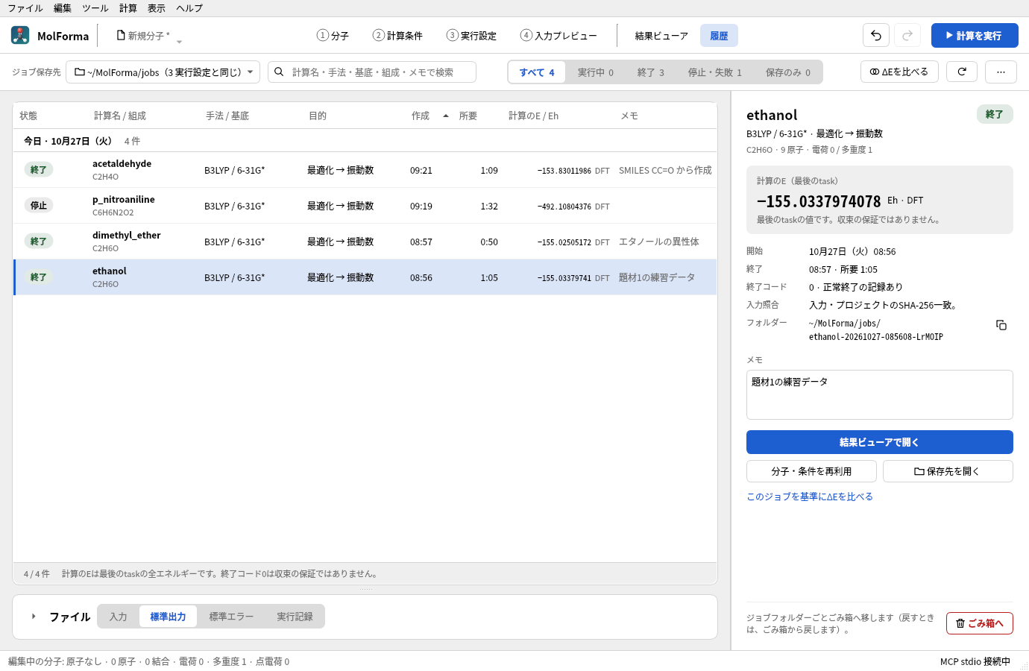Filter jobs by すべて 4
The height and width of the screenshot is (671, 1029).
[537, 72]
